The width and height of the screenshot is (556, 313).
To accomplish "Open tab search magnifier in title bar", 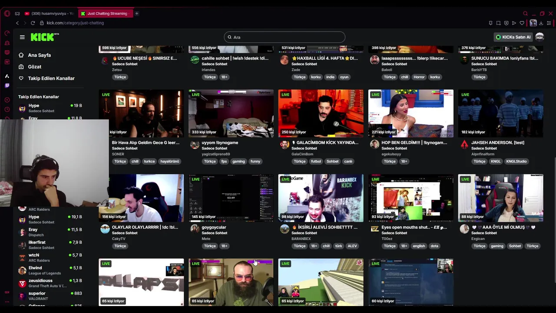I will coord(525,13).
